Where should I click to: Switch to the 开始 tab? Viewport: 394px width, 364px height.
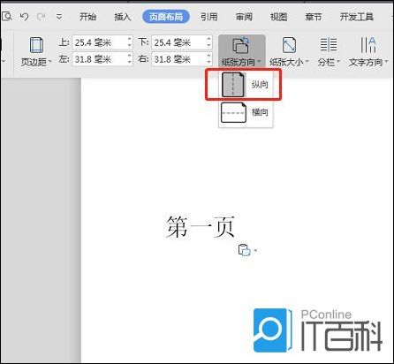point(87,17)
